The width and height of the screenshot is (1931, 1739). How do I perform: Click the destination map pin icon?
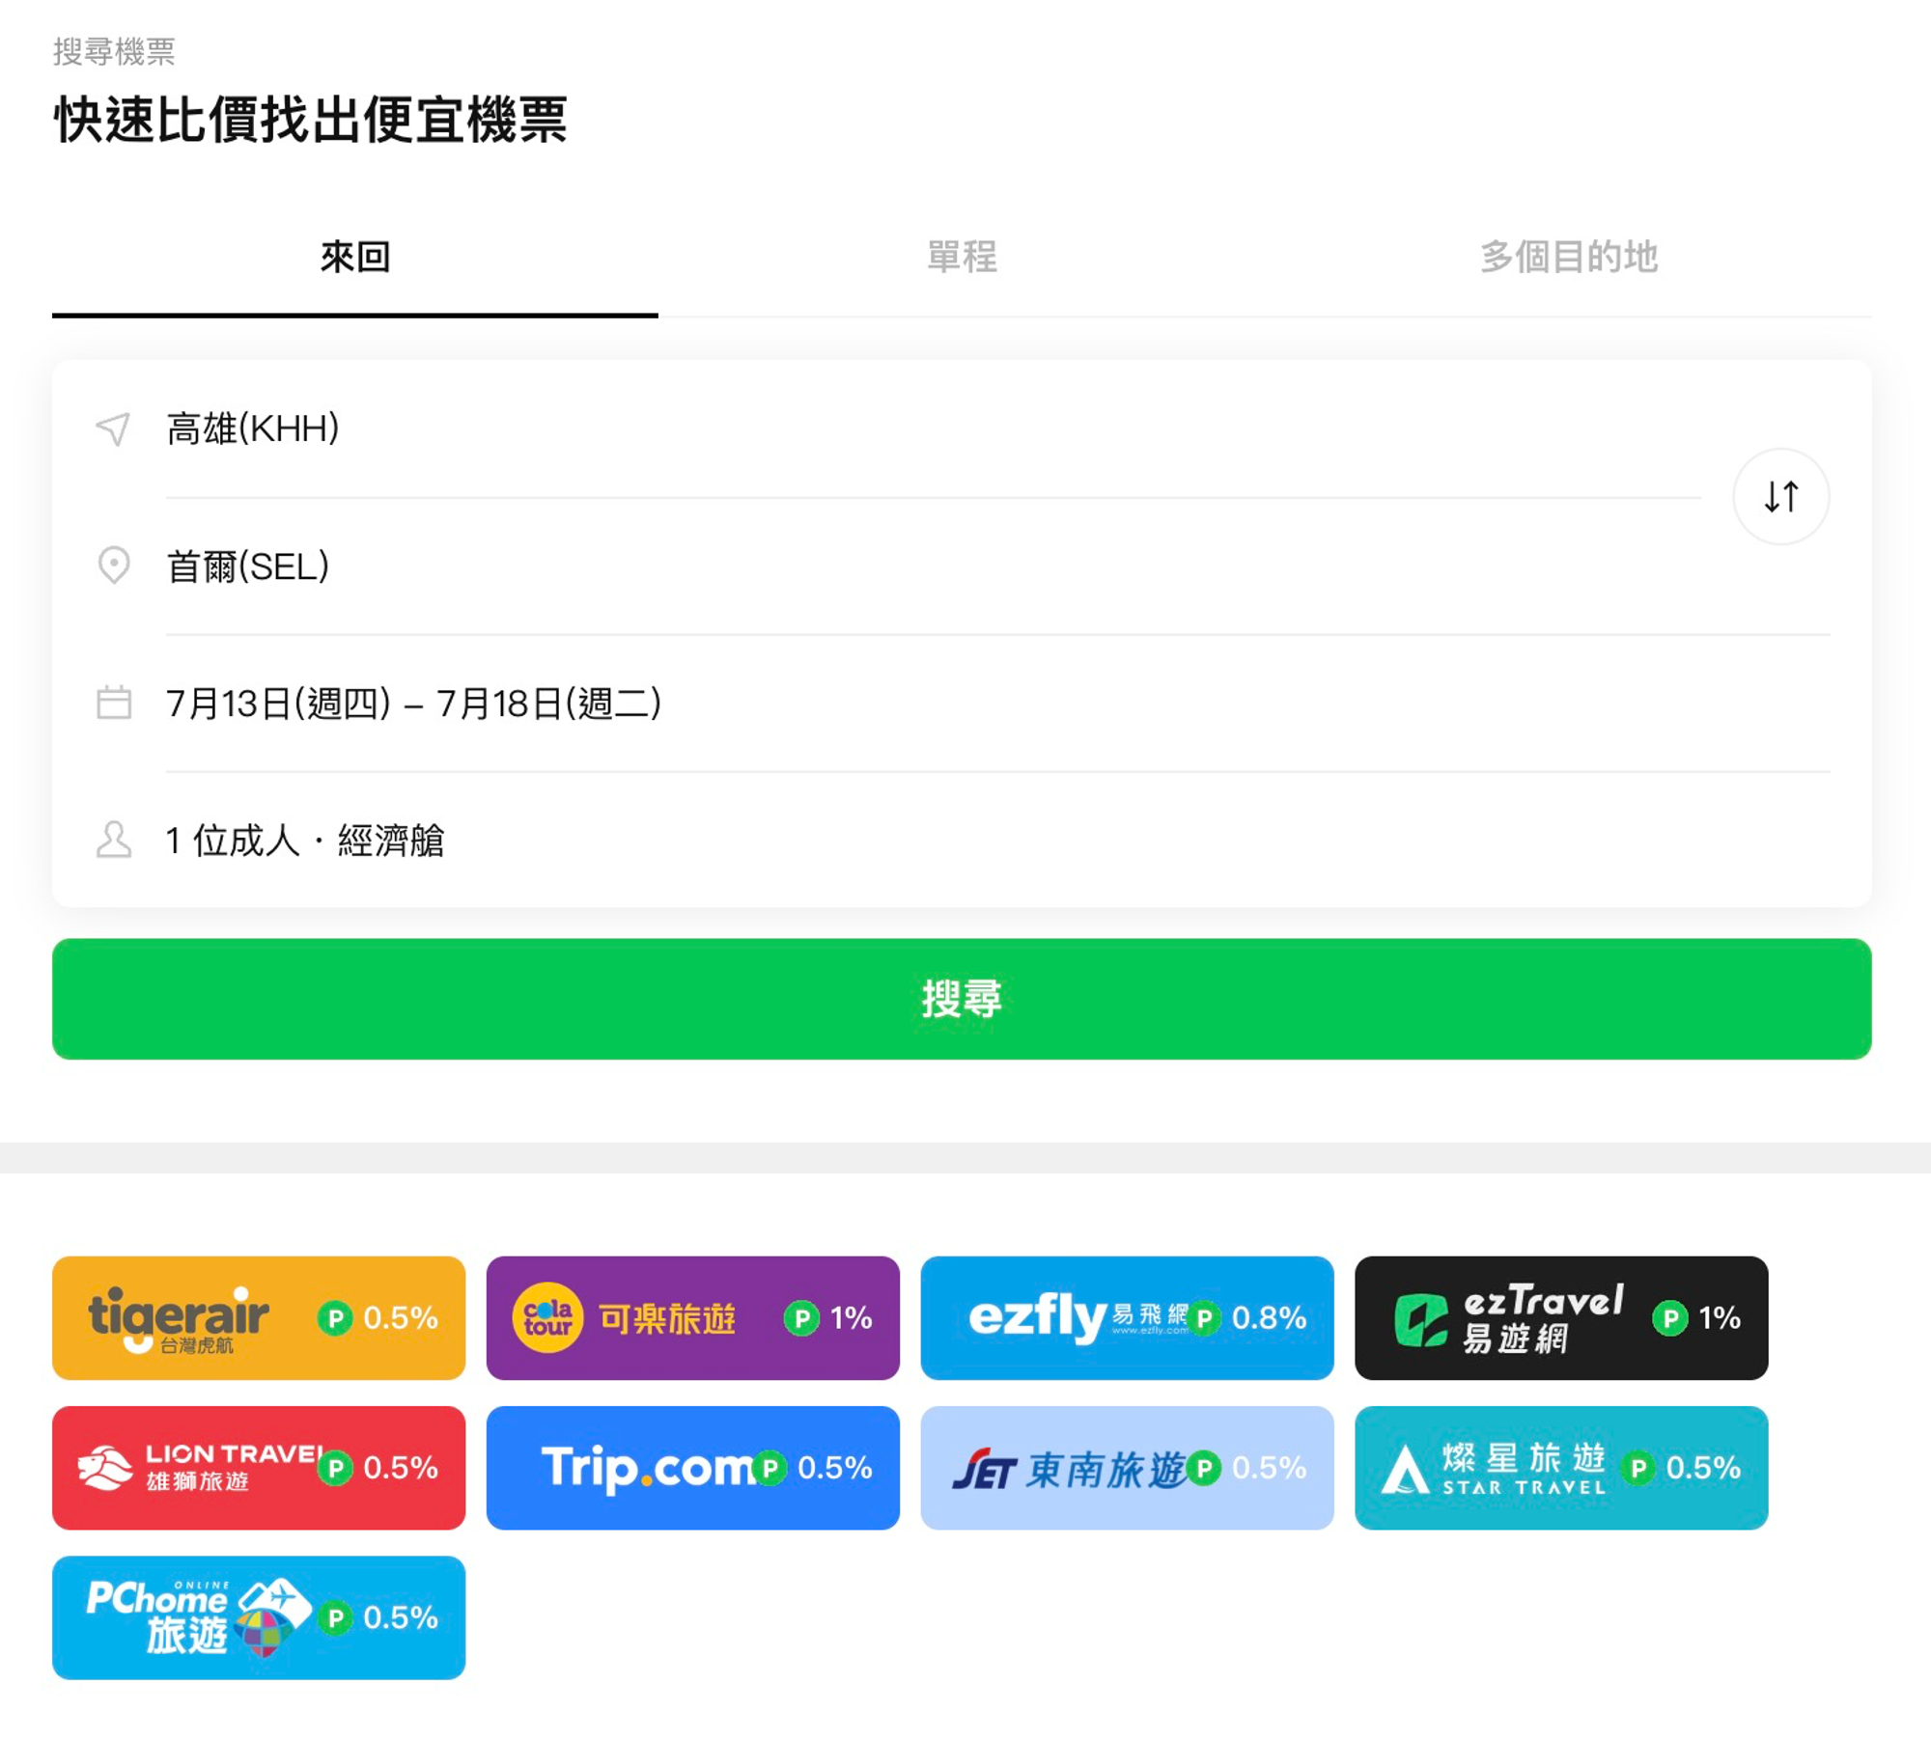(114, 566)
